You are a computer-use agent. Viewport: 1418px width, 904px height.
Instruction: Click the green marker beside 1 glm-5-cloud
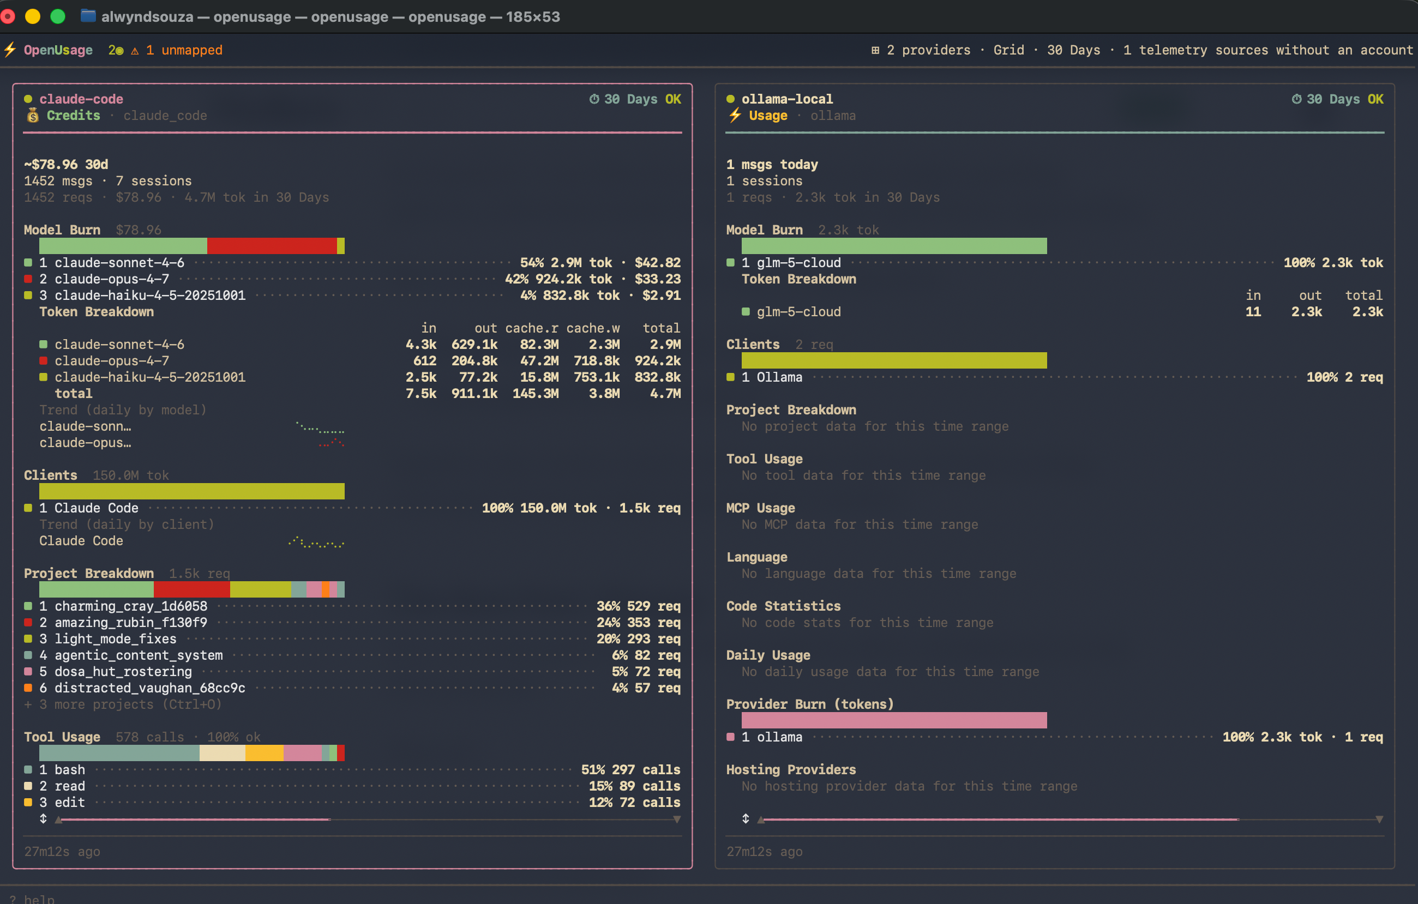730,262
